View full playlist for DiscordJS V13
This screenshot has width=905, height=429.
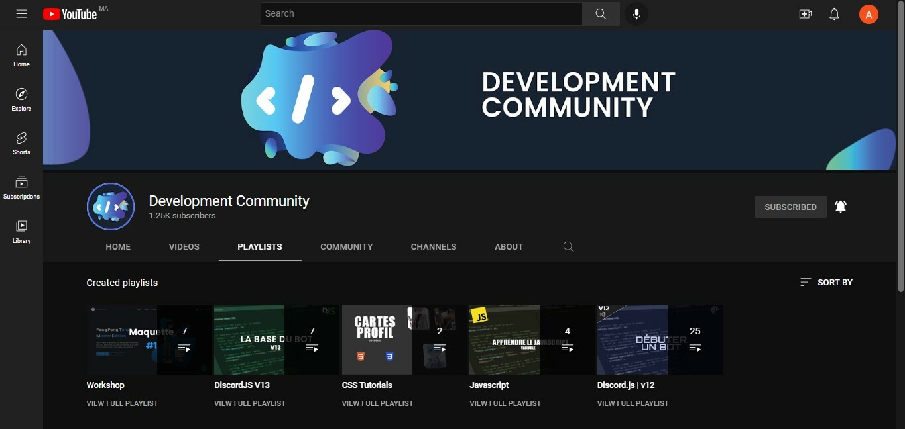pos(249,403)
